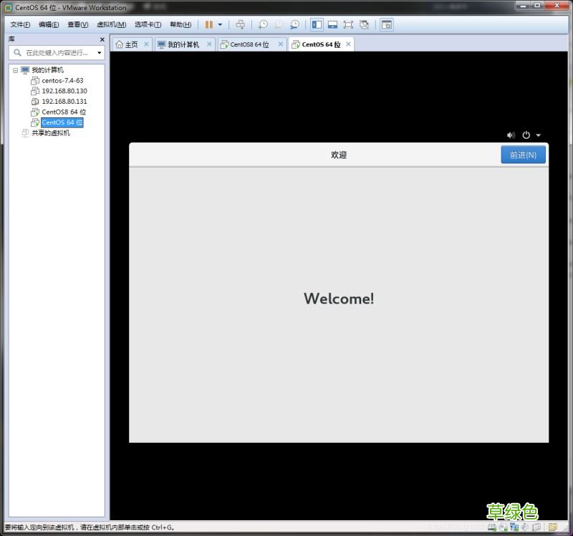The height and width of the screenshot is (536, 573).
Task: Collapse the 我的计算机 tree node
Action: click(16, 70)
